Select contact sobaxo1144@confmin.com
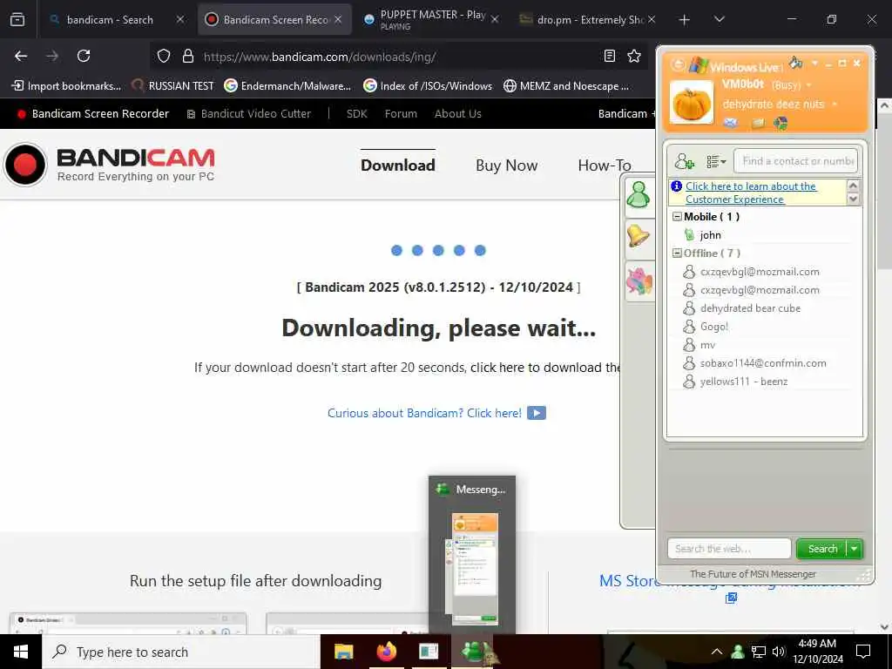Viewport: 892px width, 669px height. click(762, 363)
